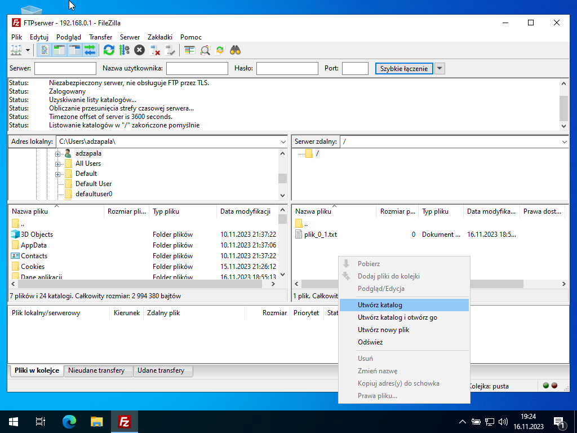
Task: Sort remote list by Nazwa pliku header
Action: click(x=334, y=211)
